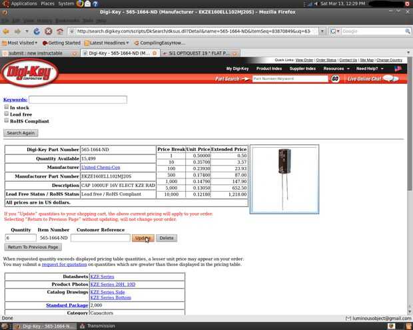Image resolution: width=413 pixels, height=330 pixels.
Task: Toggle the Lead free checkbox
Action: click(6, 114)
